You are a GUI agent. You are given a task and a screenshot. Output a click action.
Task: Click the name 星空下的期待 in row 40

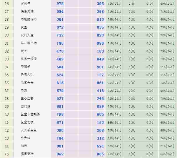pyautogui.click(x=30, y=114)
